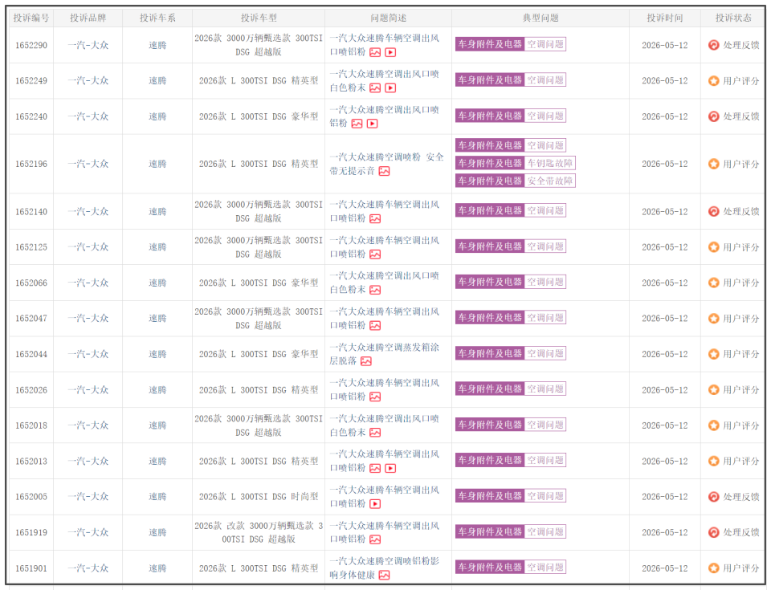The width and height of the screenshot is (771, 590).
Task: Play video icon in complaint 1652013 row
Action: pos(390,468)
